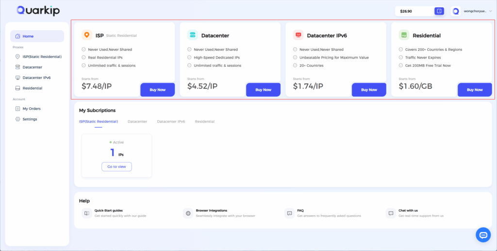
Task: Click the checkmark beside 'Real Residential IPs'
Action: pyautogui.click(x=83, y=58)
